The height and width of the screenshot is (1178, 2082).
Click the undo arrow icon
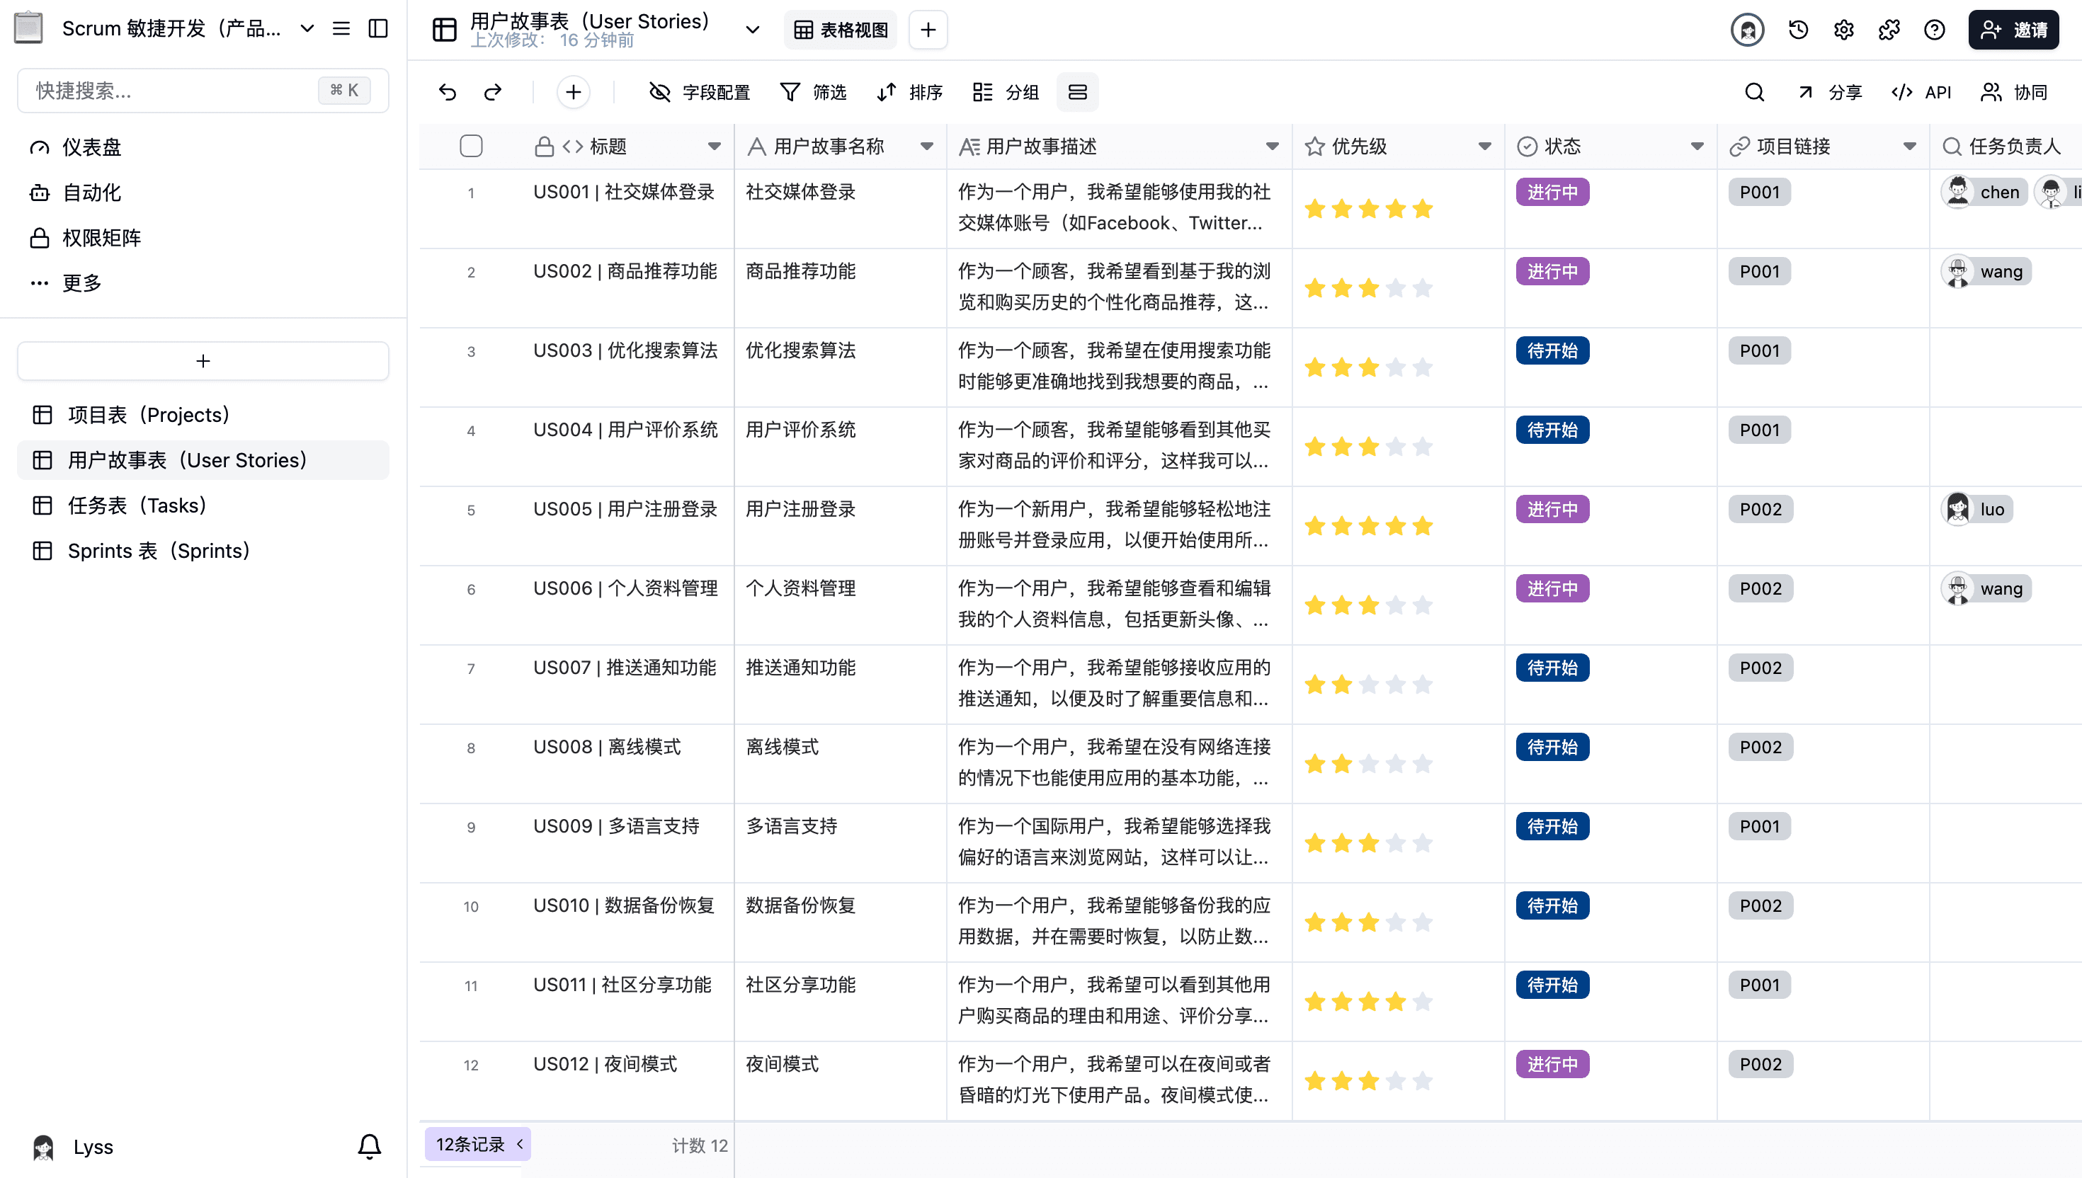coord(448,92)
